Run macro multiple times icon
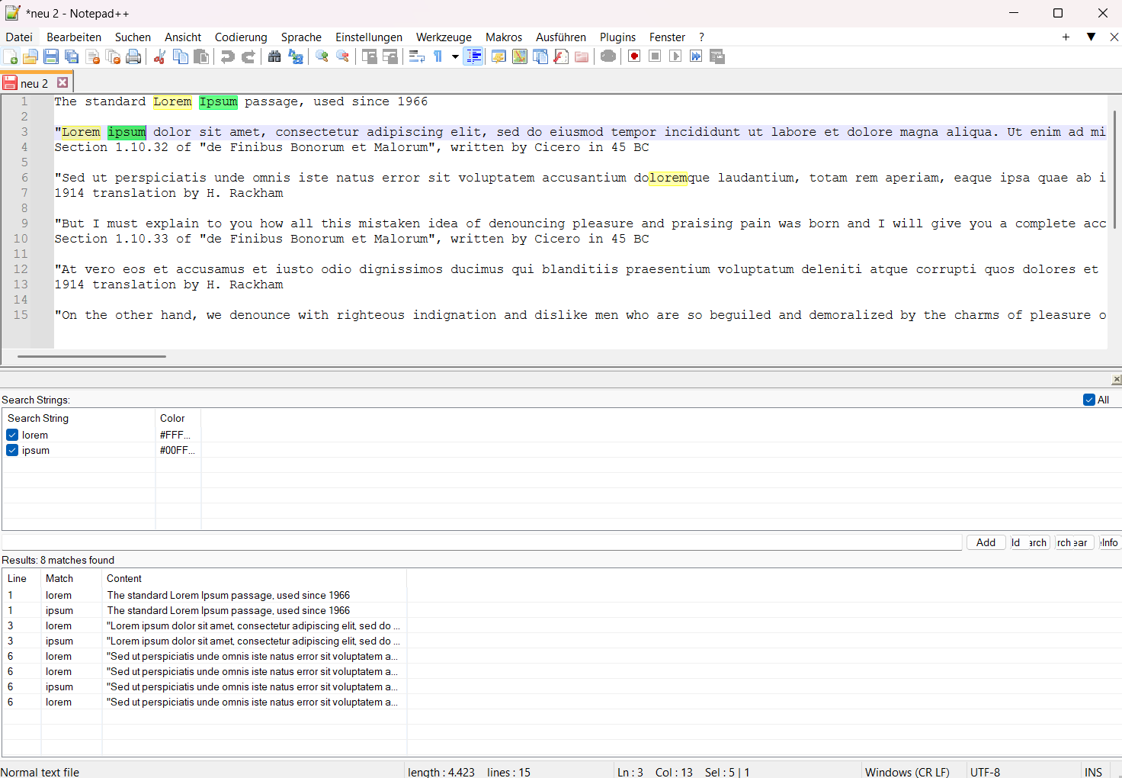Viewport: 1122px width, 778px height. (696, 56)
